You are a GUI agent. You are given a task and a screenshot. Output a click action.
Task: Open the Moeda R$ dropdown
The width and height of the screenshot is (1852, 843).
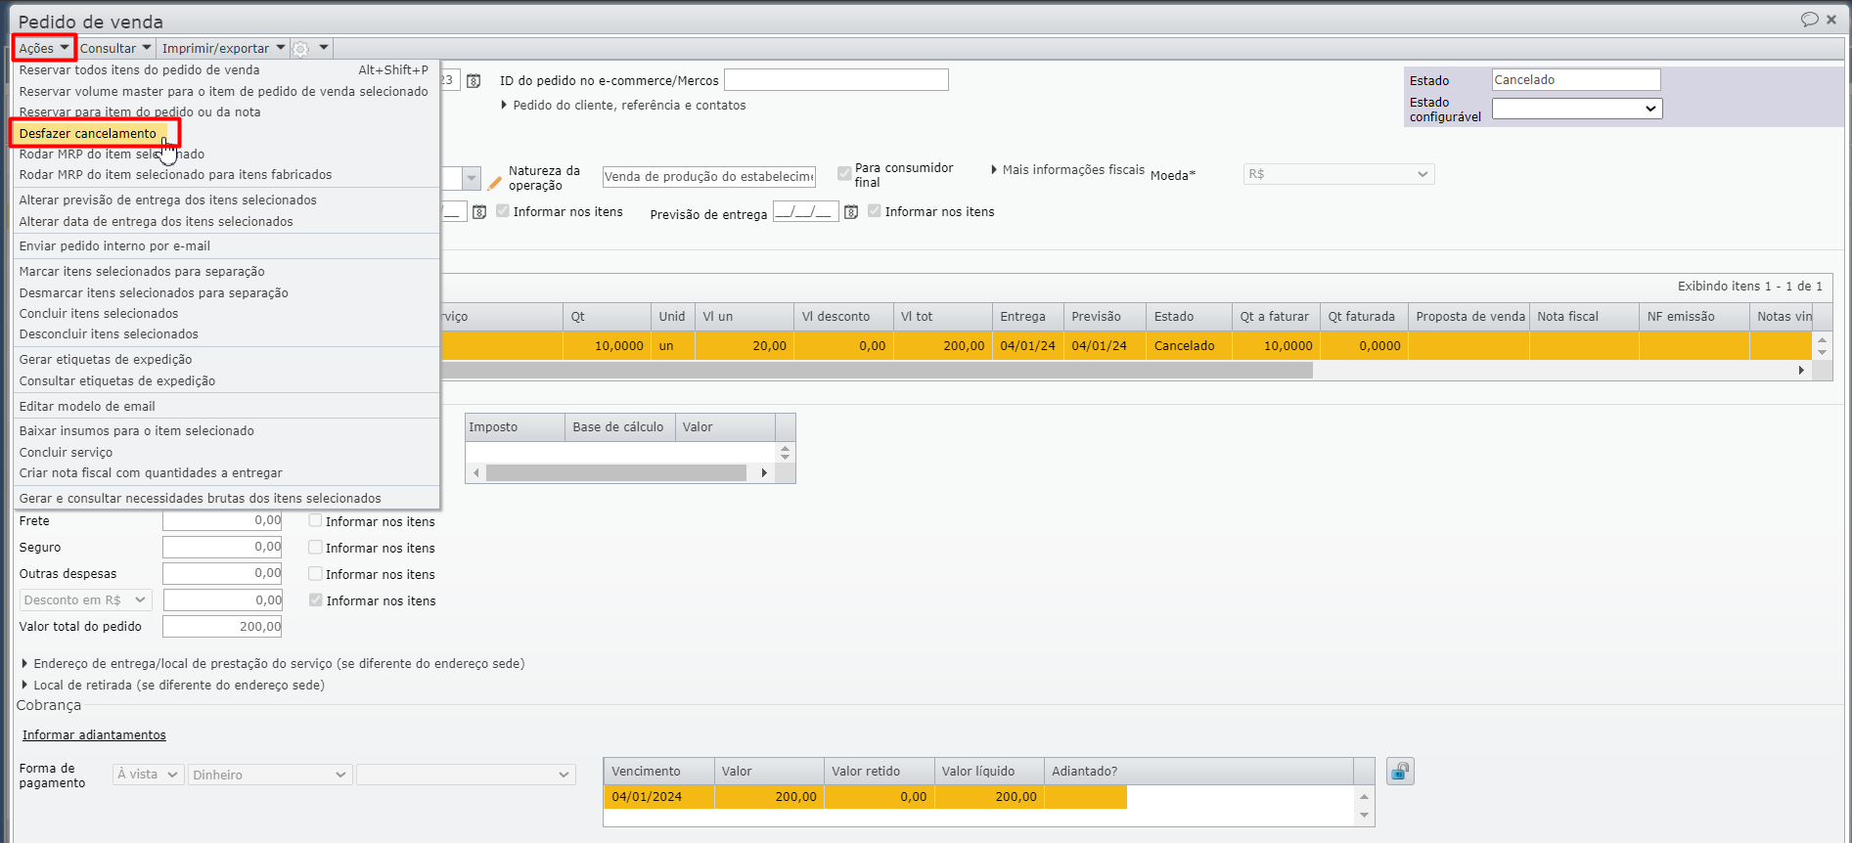(1338, 174)
